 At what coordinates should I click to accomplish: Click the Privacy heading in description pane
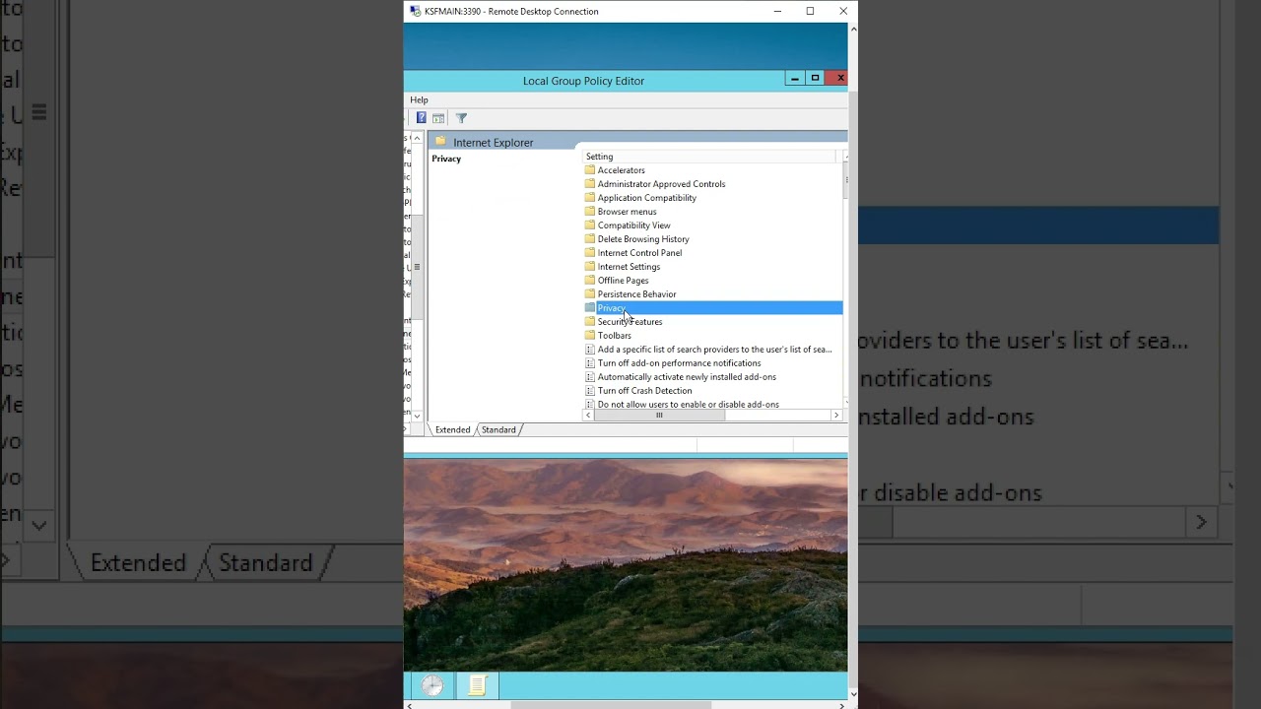click(x=446, y=159)
